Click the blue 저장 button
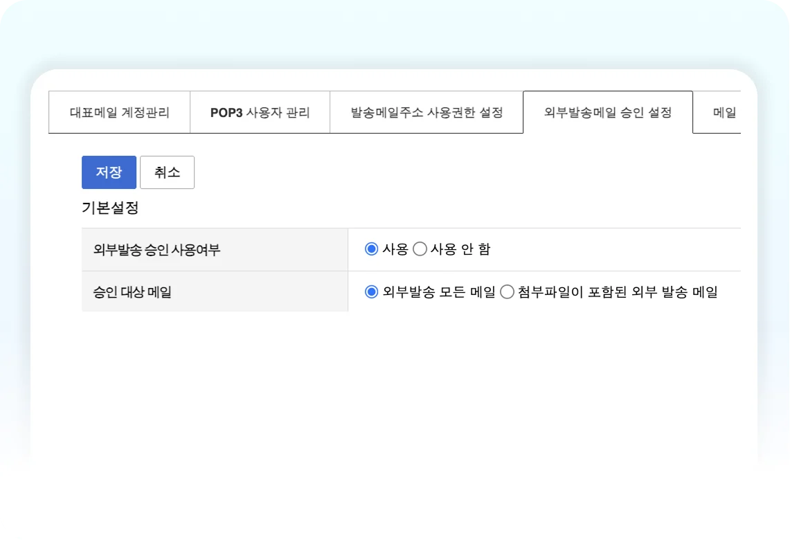Viewport: 790px width, 540px height. pyautogui.click(x=109, y=172)
